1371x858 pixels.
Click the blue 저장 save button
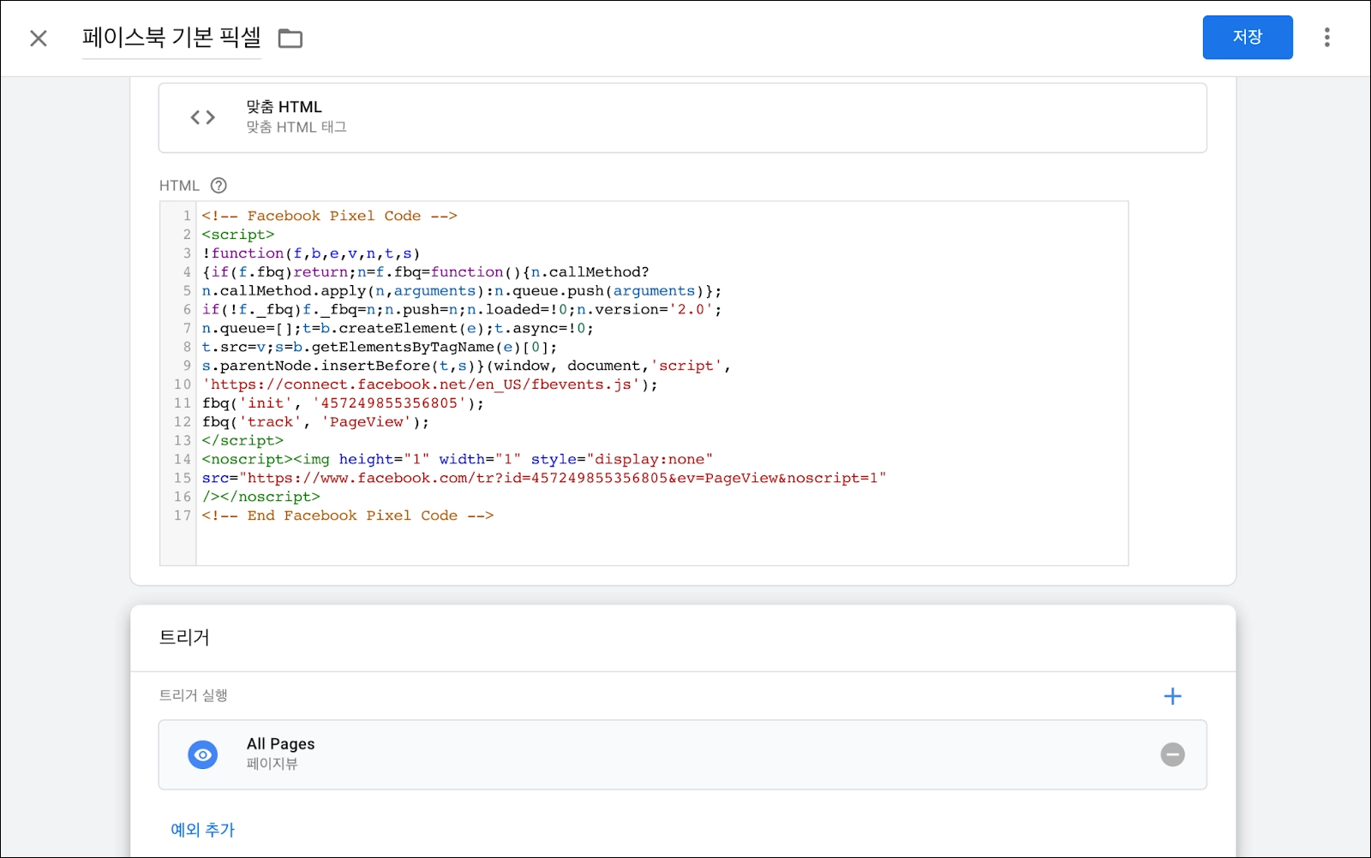(x=1248, y=37)
